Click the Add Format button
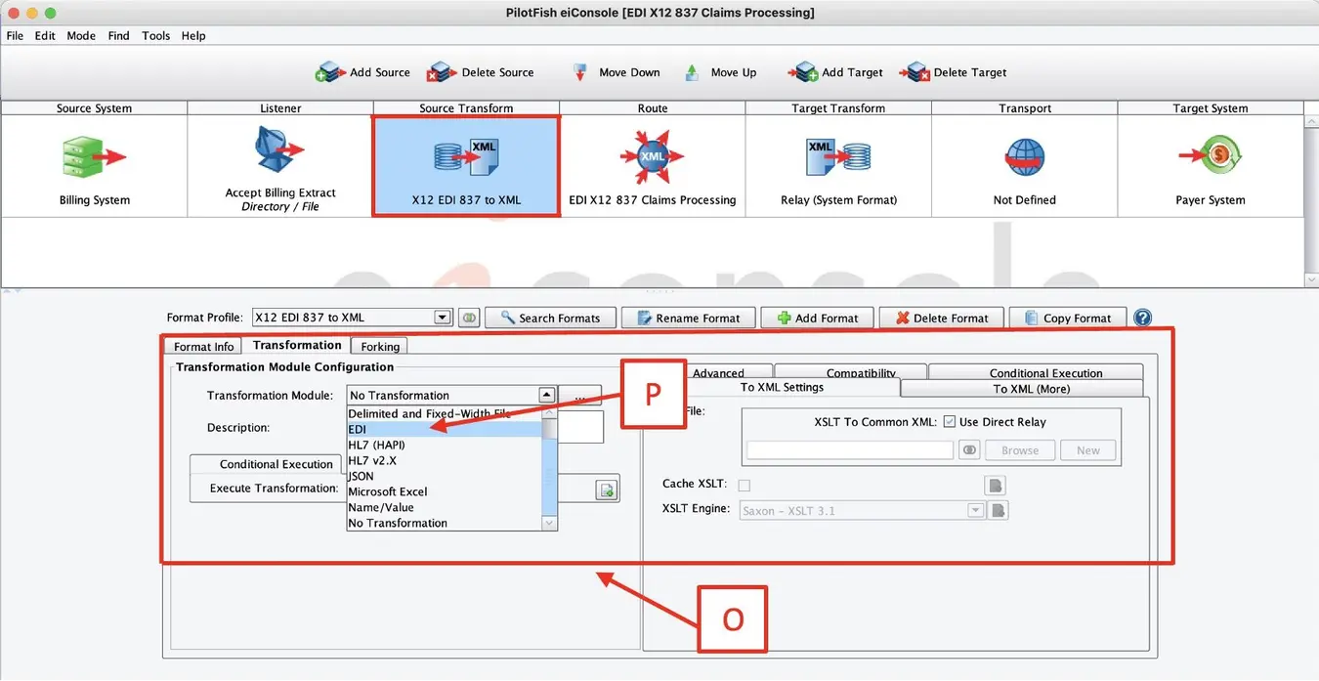 click(817, 318)
